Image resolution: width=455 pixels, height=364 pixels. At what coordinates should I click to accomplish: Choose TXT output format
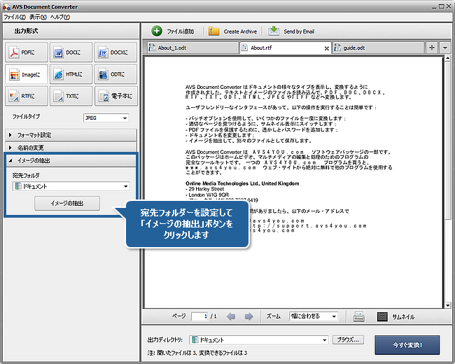71,96
